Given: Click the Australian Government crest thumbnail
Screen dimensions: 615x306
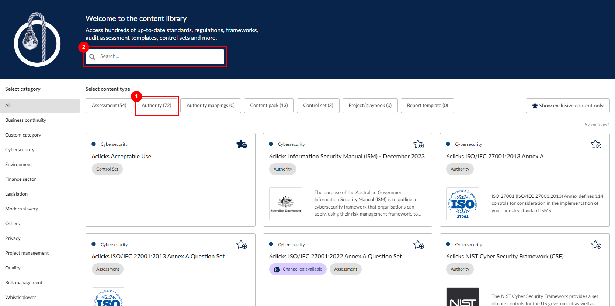Looking at the screenshot, I should (x=286, y=204).
